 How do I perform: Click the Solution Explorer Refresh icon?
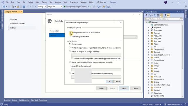[x=155, y=15]
